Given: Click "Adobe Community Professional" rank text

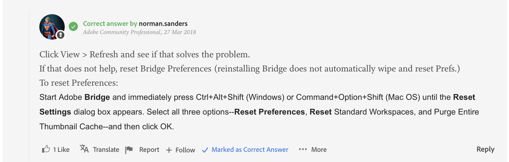Looking at the screenshot, I should point(122,32).
